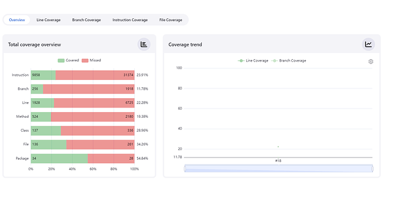Click the Instruction row label
The image size is (396, 208).
(20, 75)
